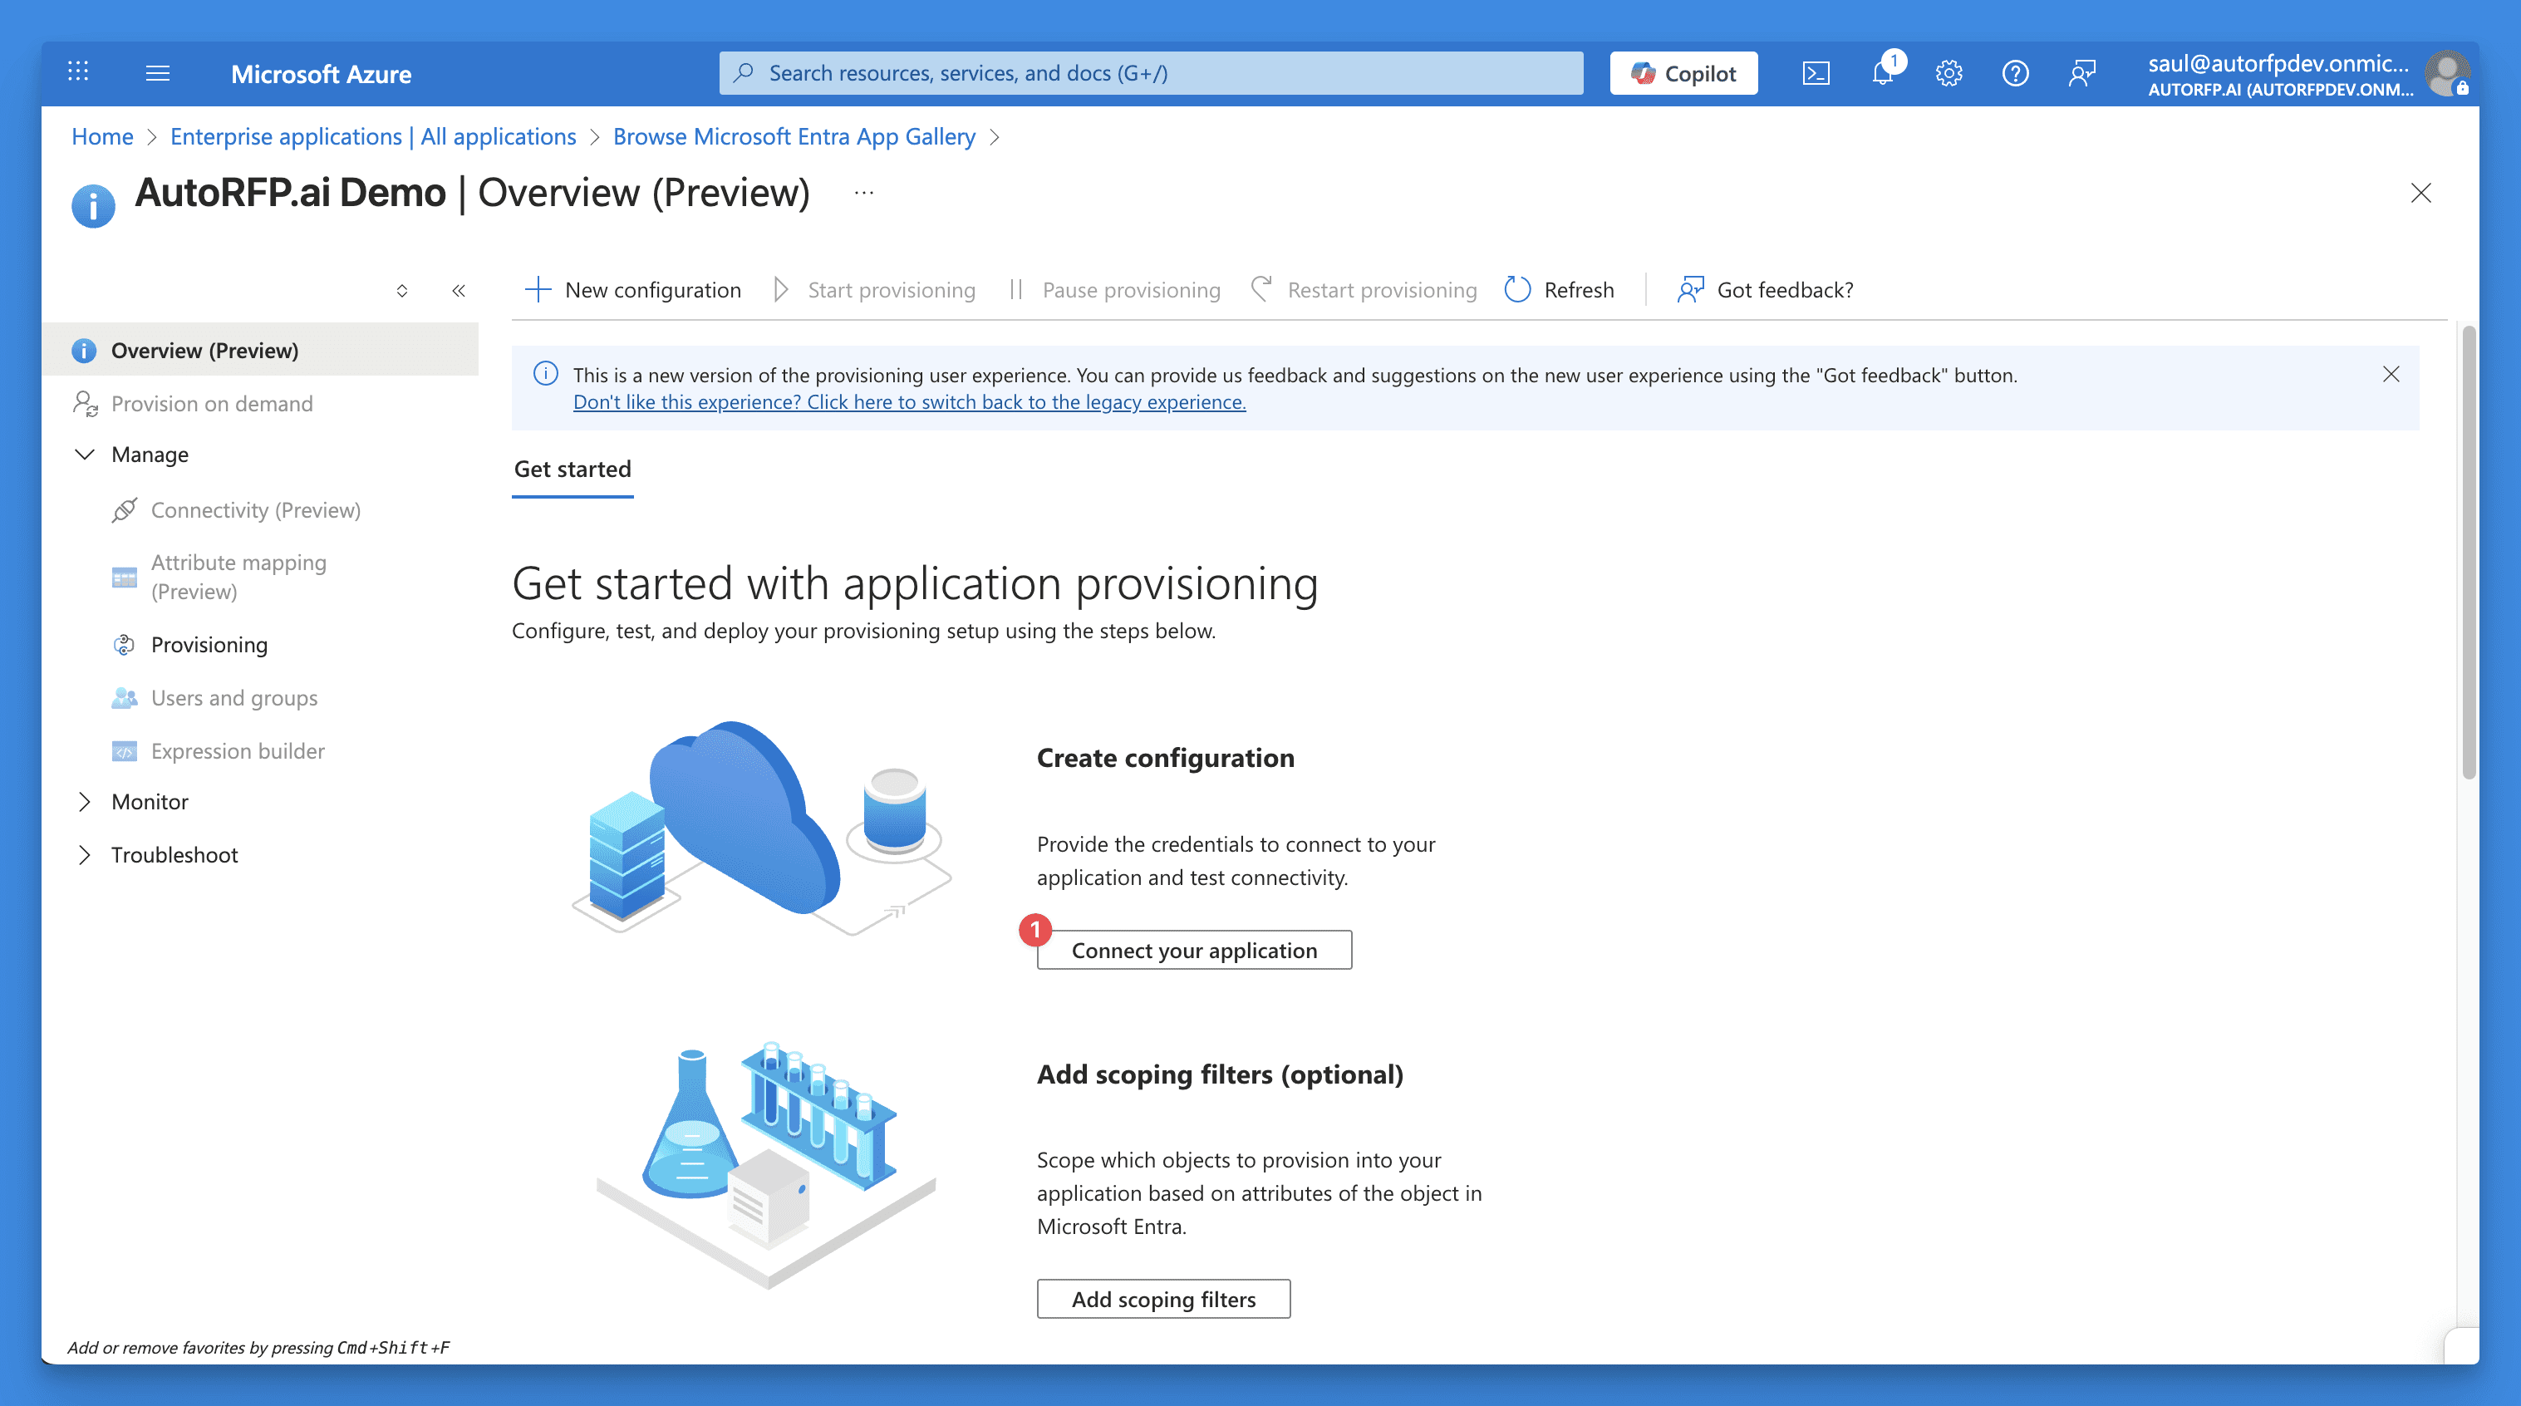This screenshot has height=1406, width=2521.
Task: Click New configuration in toolbar
Action: [633, 290]
